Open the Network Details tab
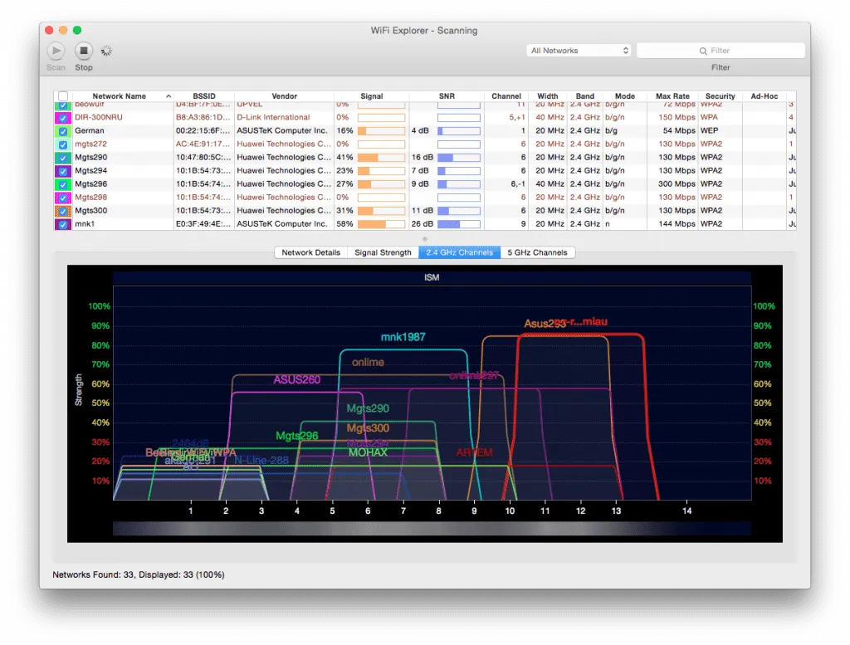The height and width of the screenshot is (645, 850). point(310,252)
